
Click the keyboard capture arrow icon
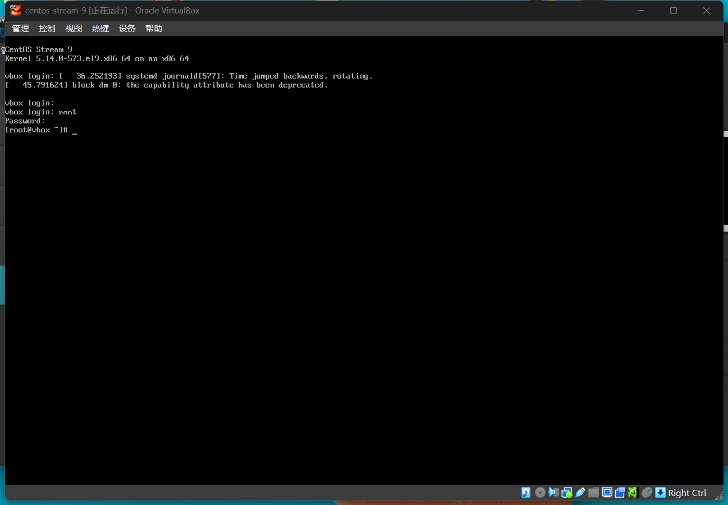click(660, 493)
